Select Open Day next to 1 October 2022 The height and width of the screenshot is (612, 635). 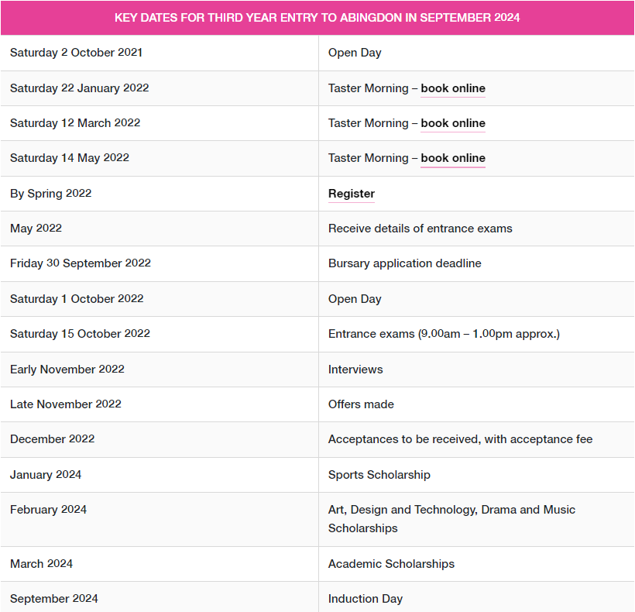coord(355,299)
